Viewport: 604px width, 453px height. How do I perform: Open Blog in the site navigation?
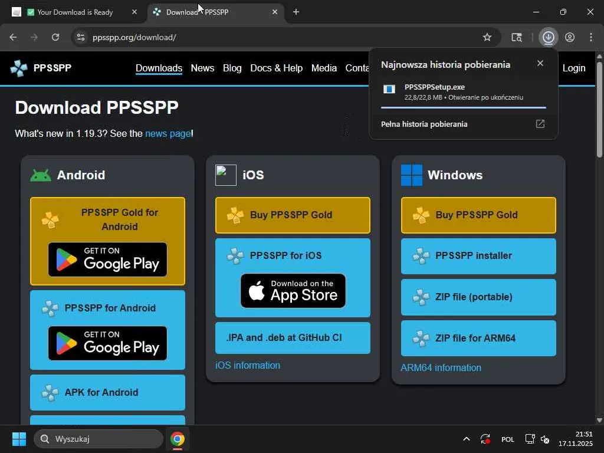[x=232, y=68]
